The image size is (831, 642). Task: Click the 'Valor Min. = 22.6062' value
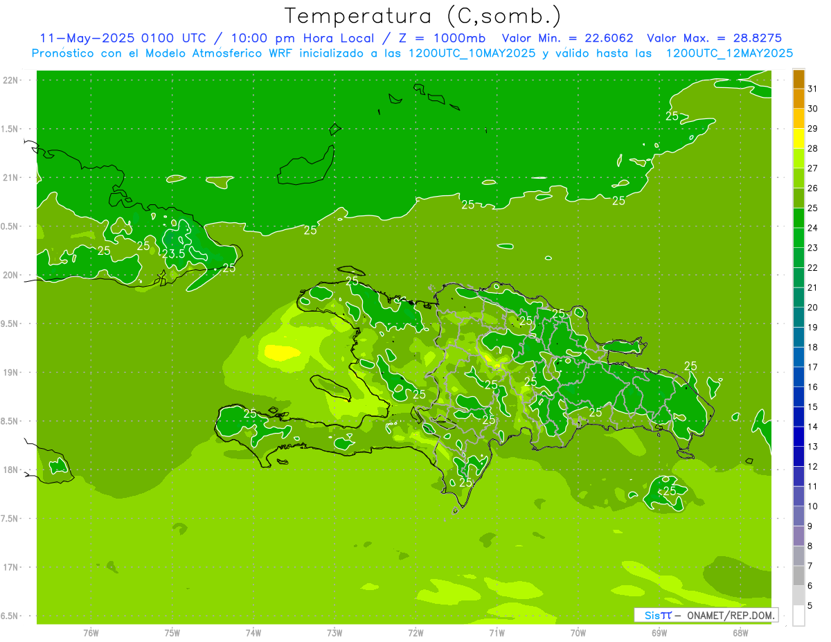[x=567, y=38]
